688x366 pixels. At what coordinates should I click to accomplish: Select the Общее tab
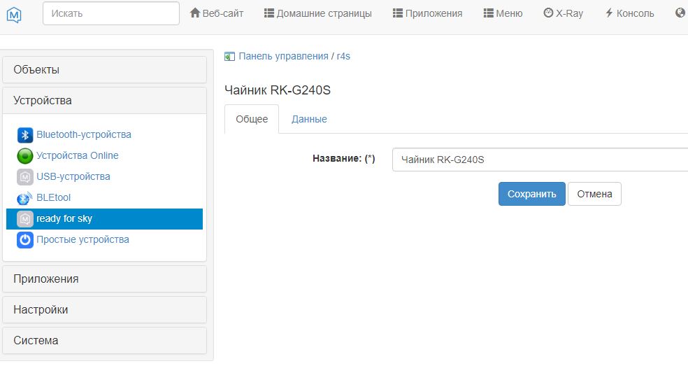252,119
